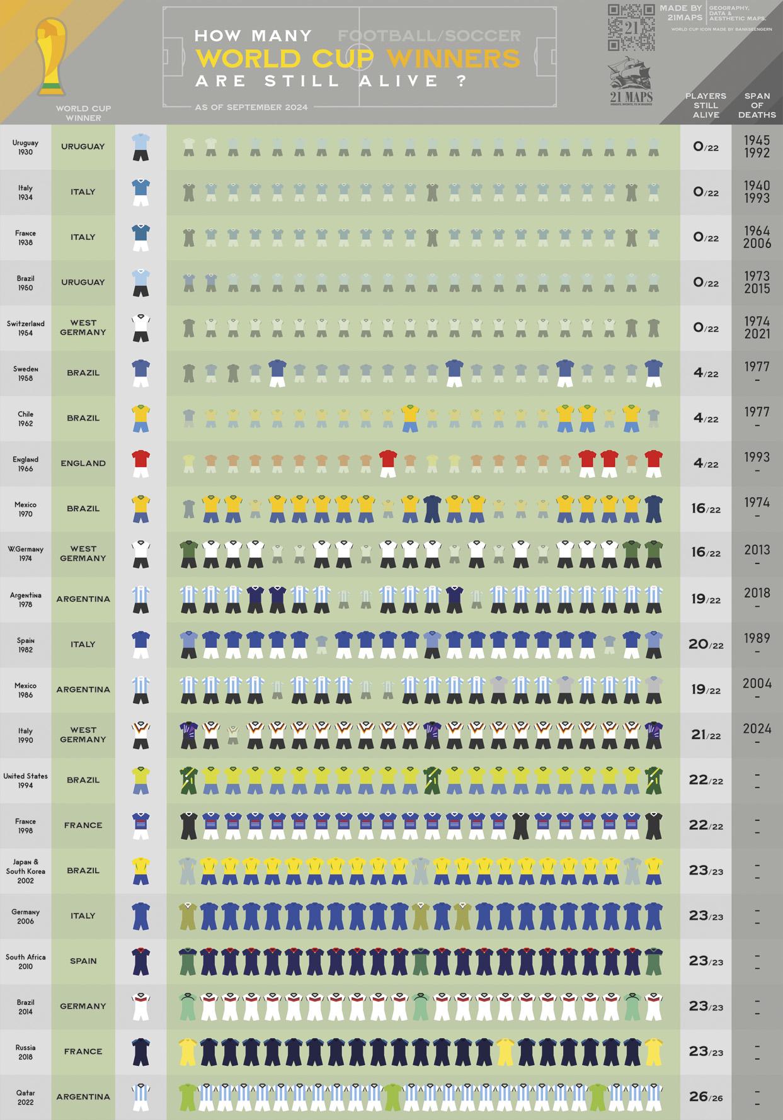Click the 'United States 1994' host label
This screenshot has height=1120, width=783.
25,781
